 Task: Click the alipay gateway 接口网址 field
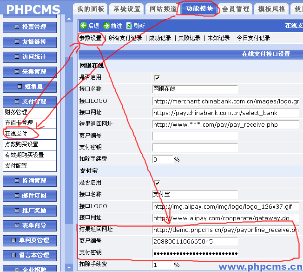tap(226, 218)
